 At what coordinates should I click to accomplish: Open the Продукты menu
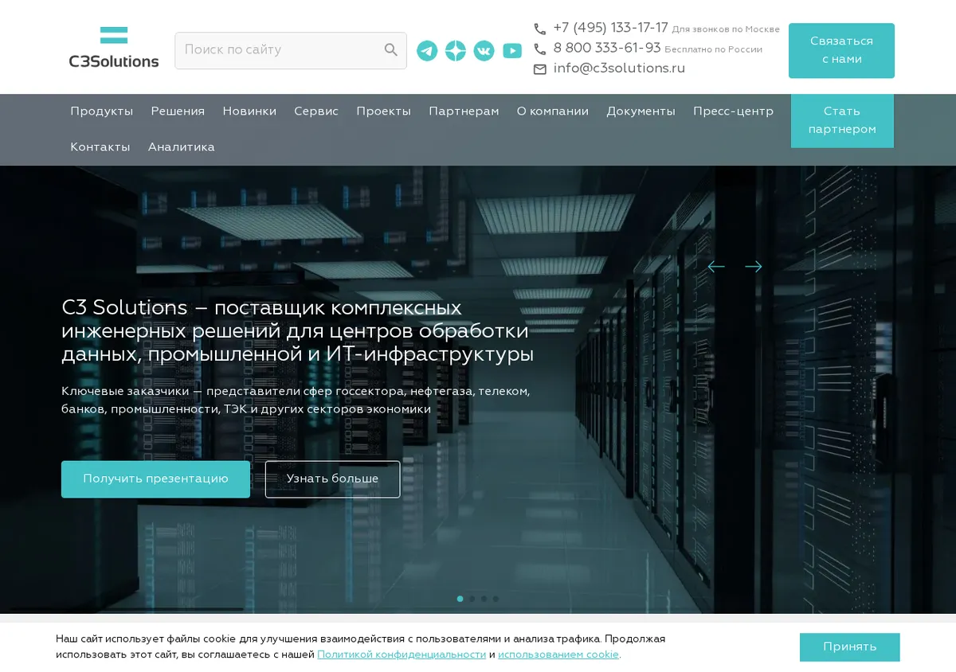pyautogui.click(x=101, y=111)
